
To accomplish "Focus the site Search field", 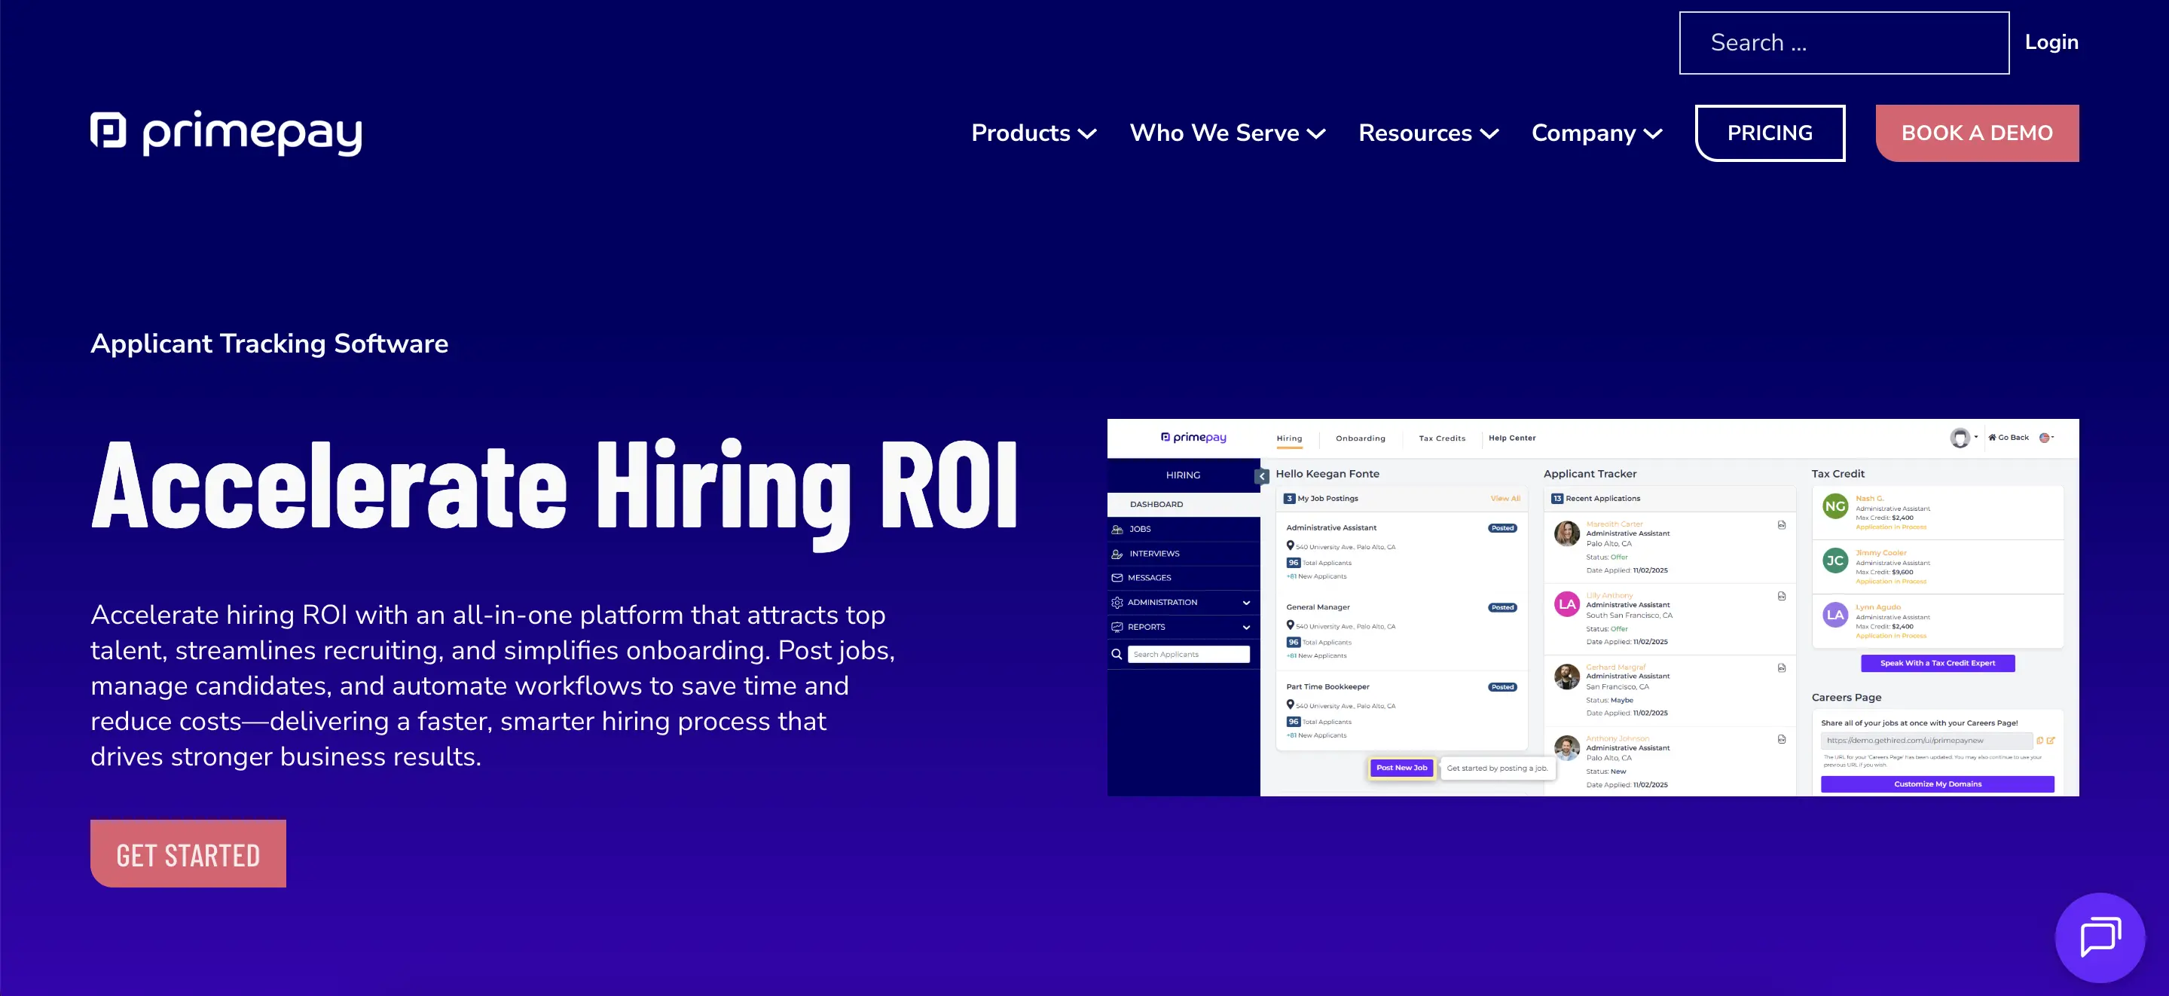I will click(x=1844, y=43).
